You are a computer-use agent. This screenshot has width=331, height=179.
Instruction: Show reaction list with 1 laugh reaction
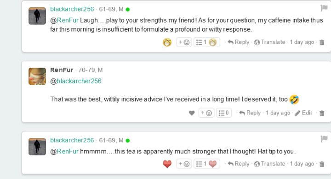[x=207, y=42]
